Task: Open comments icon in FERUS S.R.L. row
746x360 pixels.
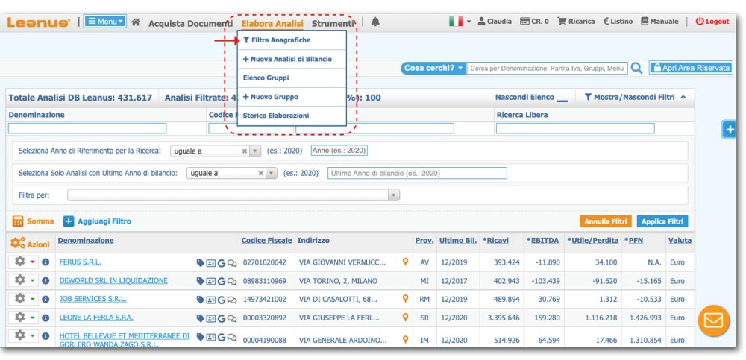Action: (232, 262)
